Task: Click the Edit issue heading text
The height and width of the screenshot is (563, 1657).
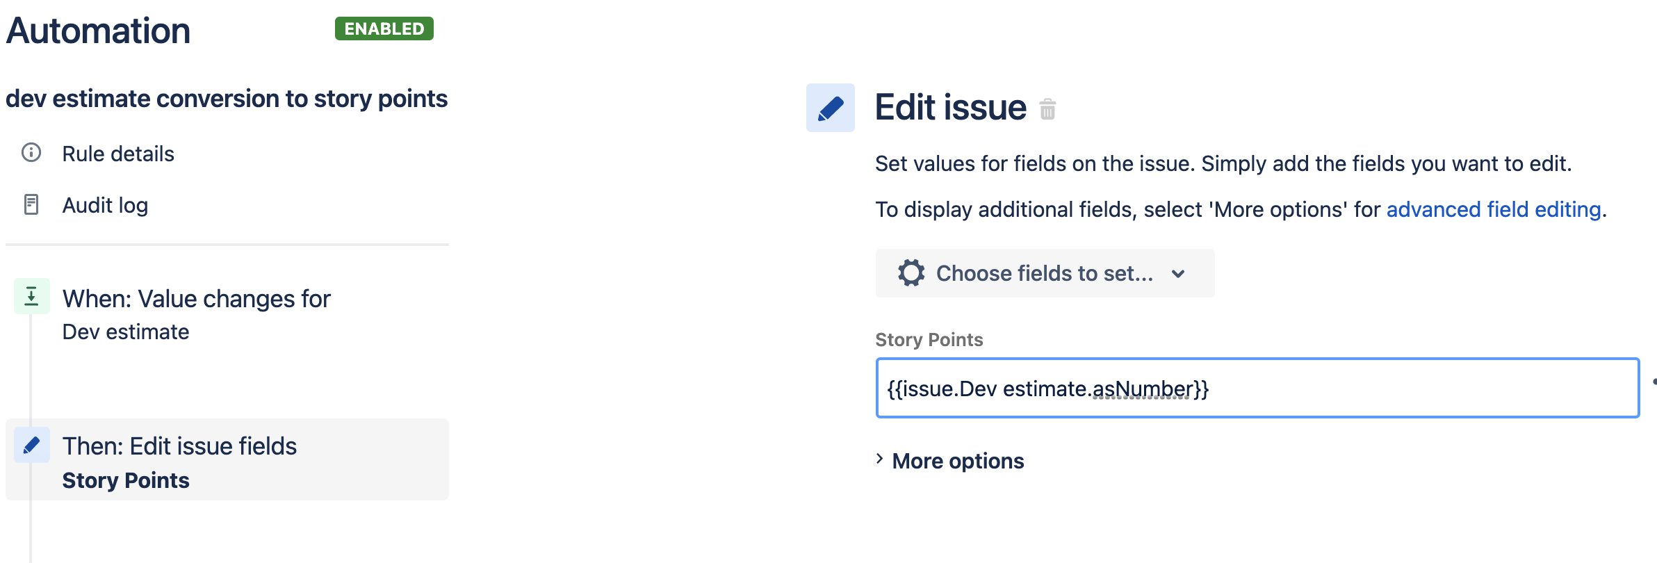Action: click(x=950, y=108)
